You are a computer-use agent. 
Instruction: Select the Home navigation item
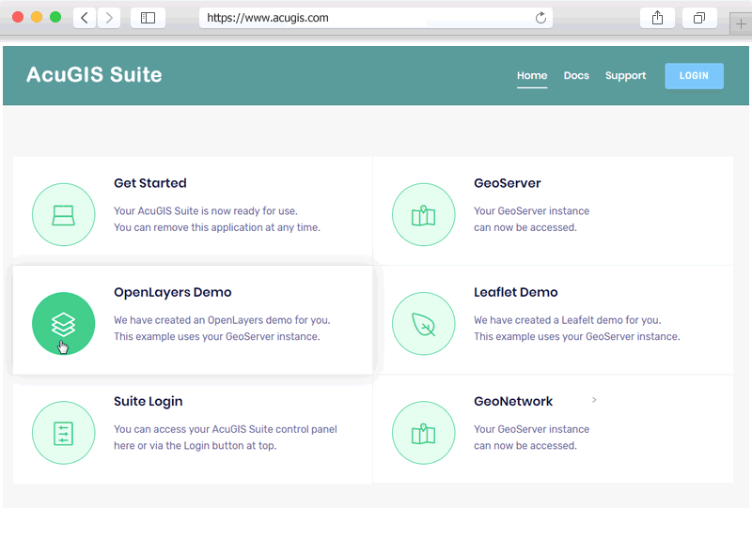[x=532, y=76]
